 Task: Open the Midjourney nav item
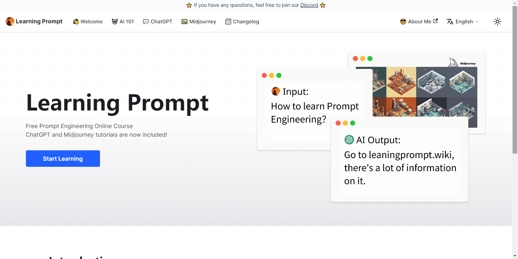pos(199,22)
